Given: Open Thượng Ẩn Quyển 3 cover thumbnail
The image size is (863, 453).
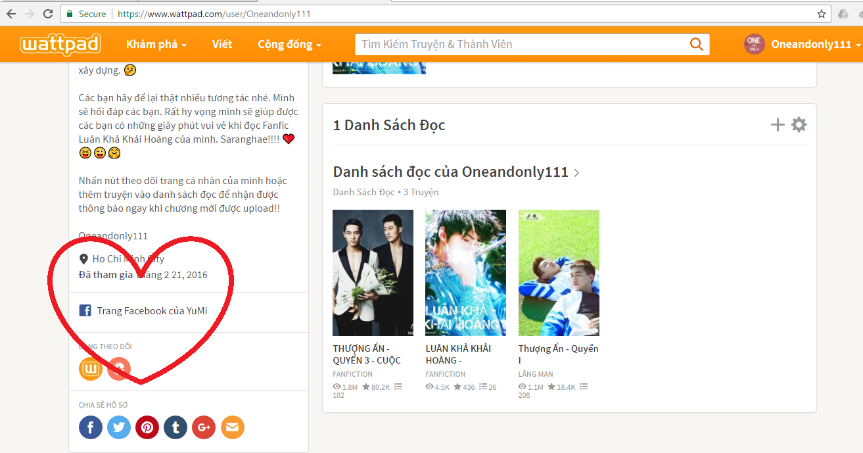Looking at the screenshot, I should 373,273.
